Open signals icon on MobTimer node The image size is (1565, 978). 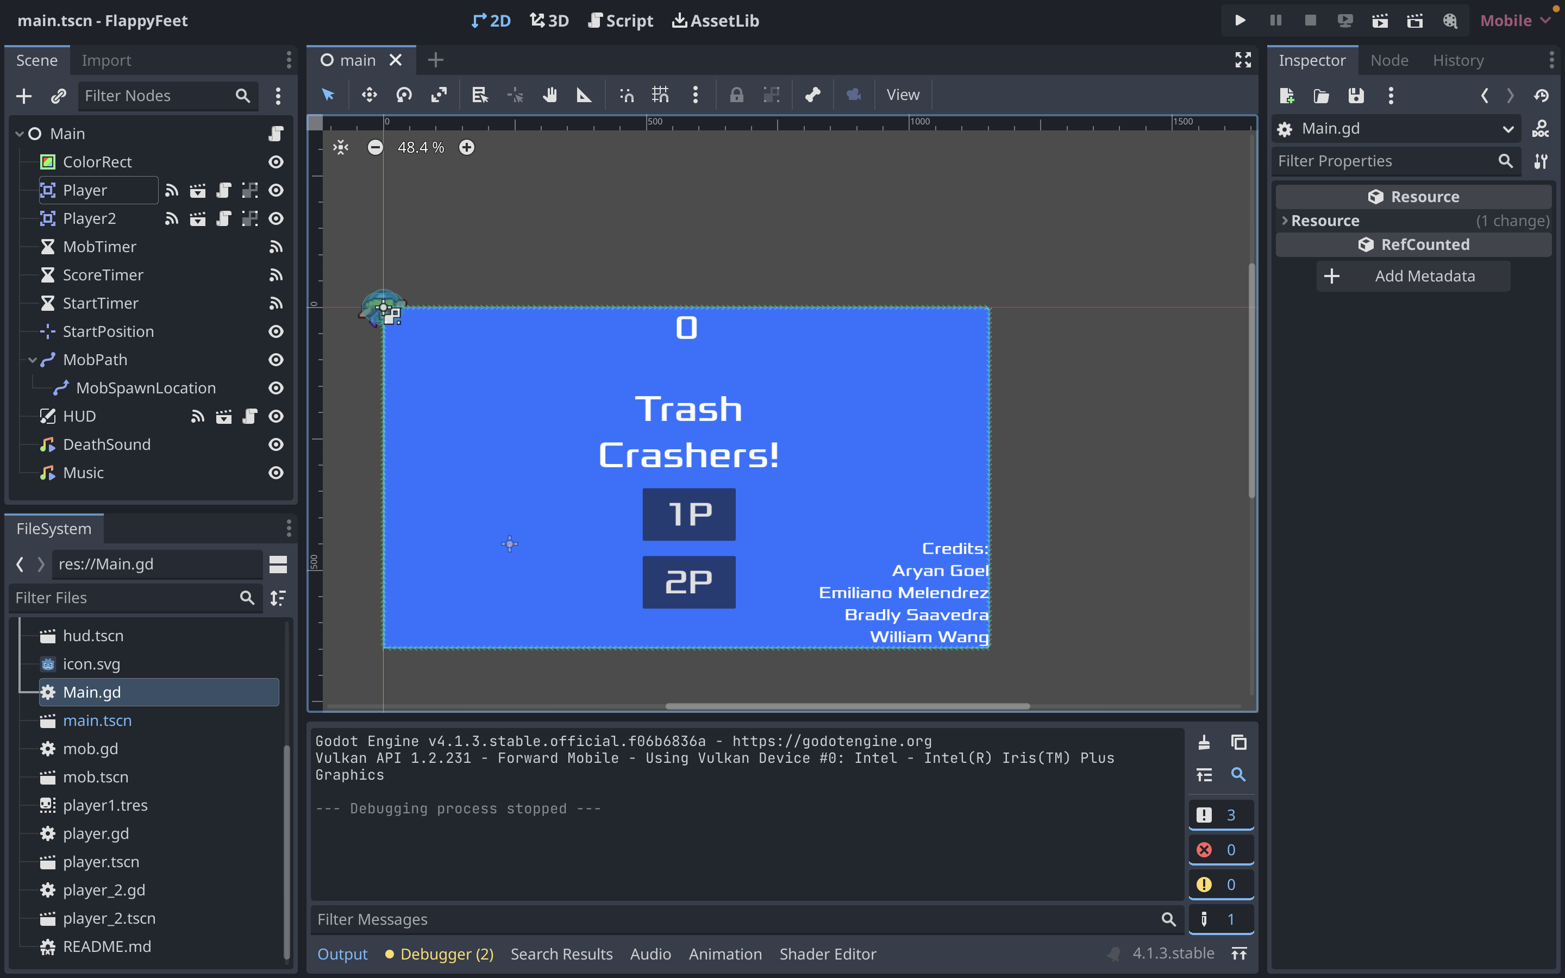276,247
